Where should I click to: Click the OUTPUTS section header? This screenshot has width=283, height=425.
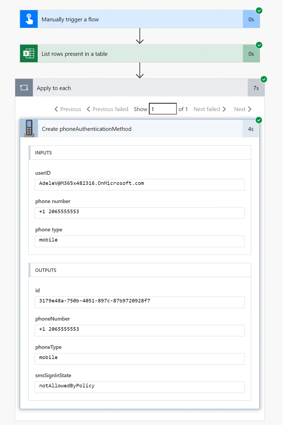pos(140,270)
